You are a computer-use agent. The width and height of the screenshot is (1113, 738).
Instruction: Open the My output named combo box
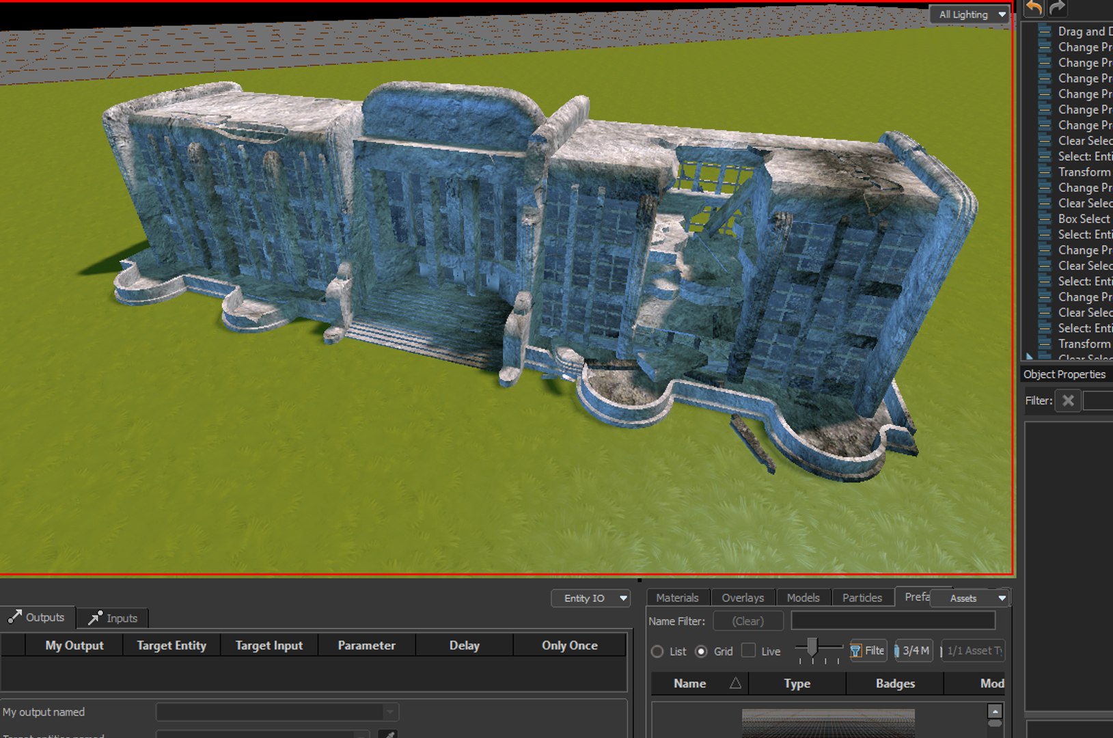(277, 712)
